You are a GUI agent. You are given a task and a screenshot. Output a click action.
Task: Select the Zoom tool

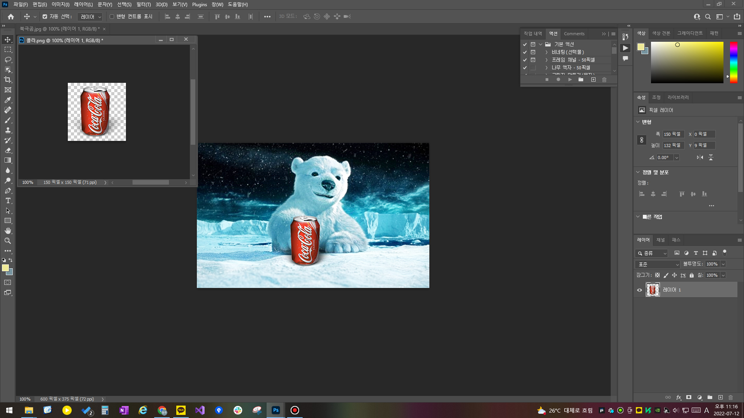coord(8,241)
